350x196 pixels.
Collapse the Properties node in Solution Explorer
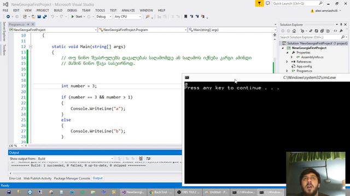coord(287,53)
